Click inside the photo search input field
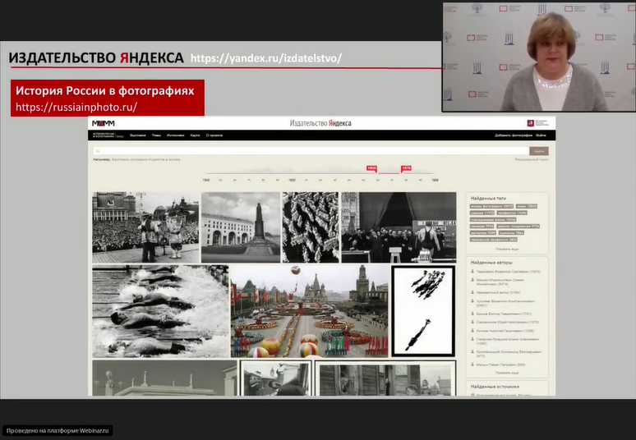Image resolution: width=636 pixels, height=440 pixels. pos(312,151)
